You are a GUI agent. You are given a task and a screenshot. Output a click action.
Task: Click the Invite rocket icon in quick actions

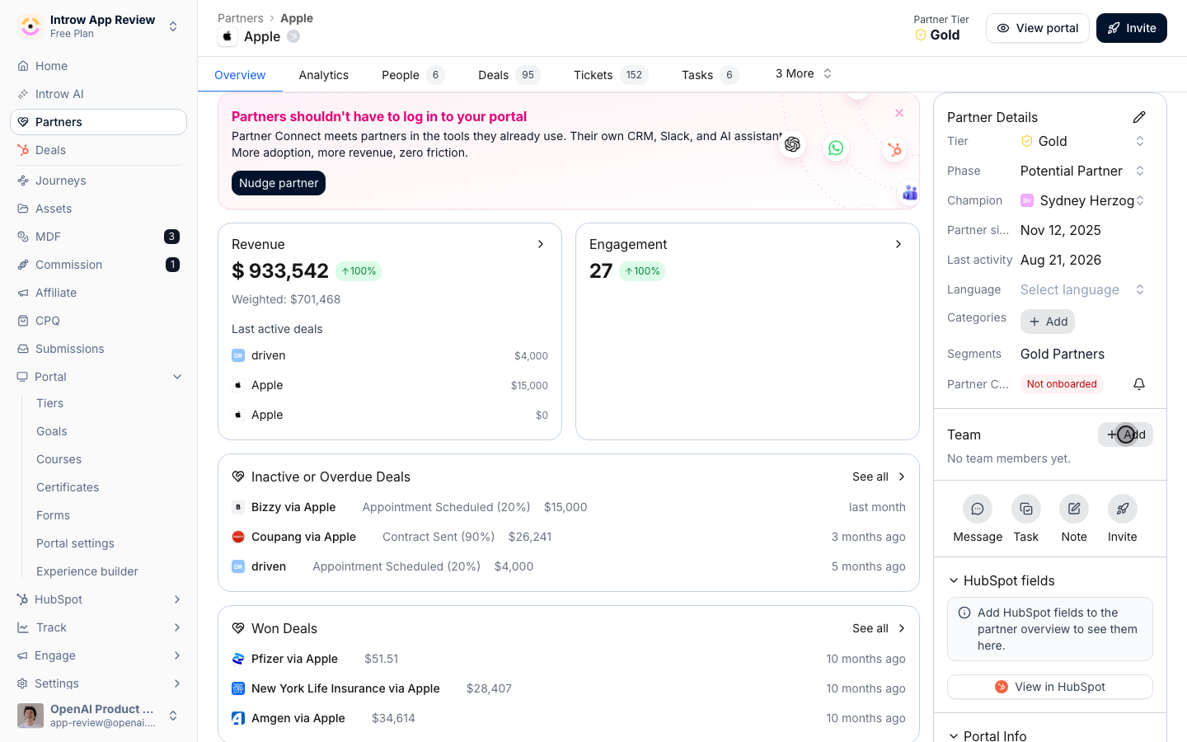pyautogui.click(x=1123, y=509)
